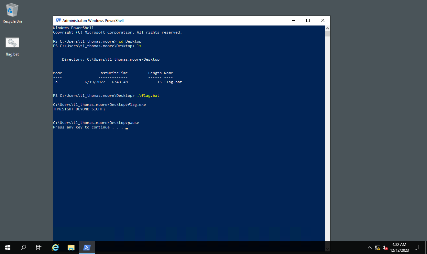This screenshot has width=427, height=254.
Task: Click the PowerShell scrollbar up arrow
Action: [327, 28]
